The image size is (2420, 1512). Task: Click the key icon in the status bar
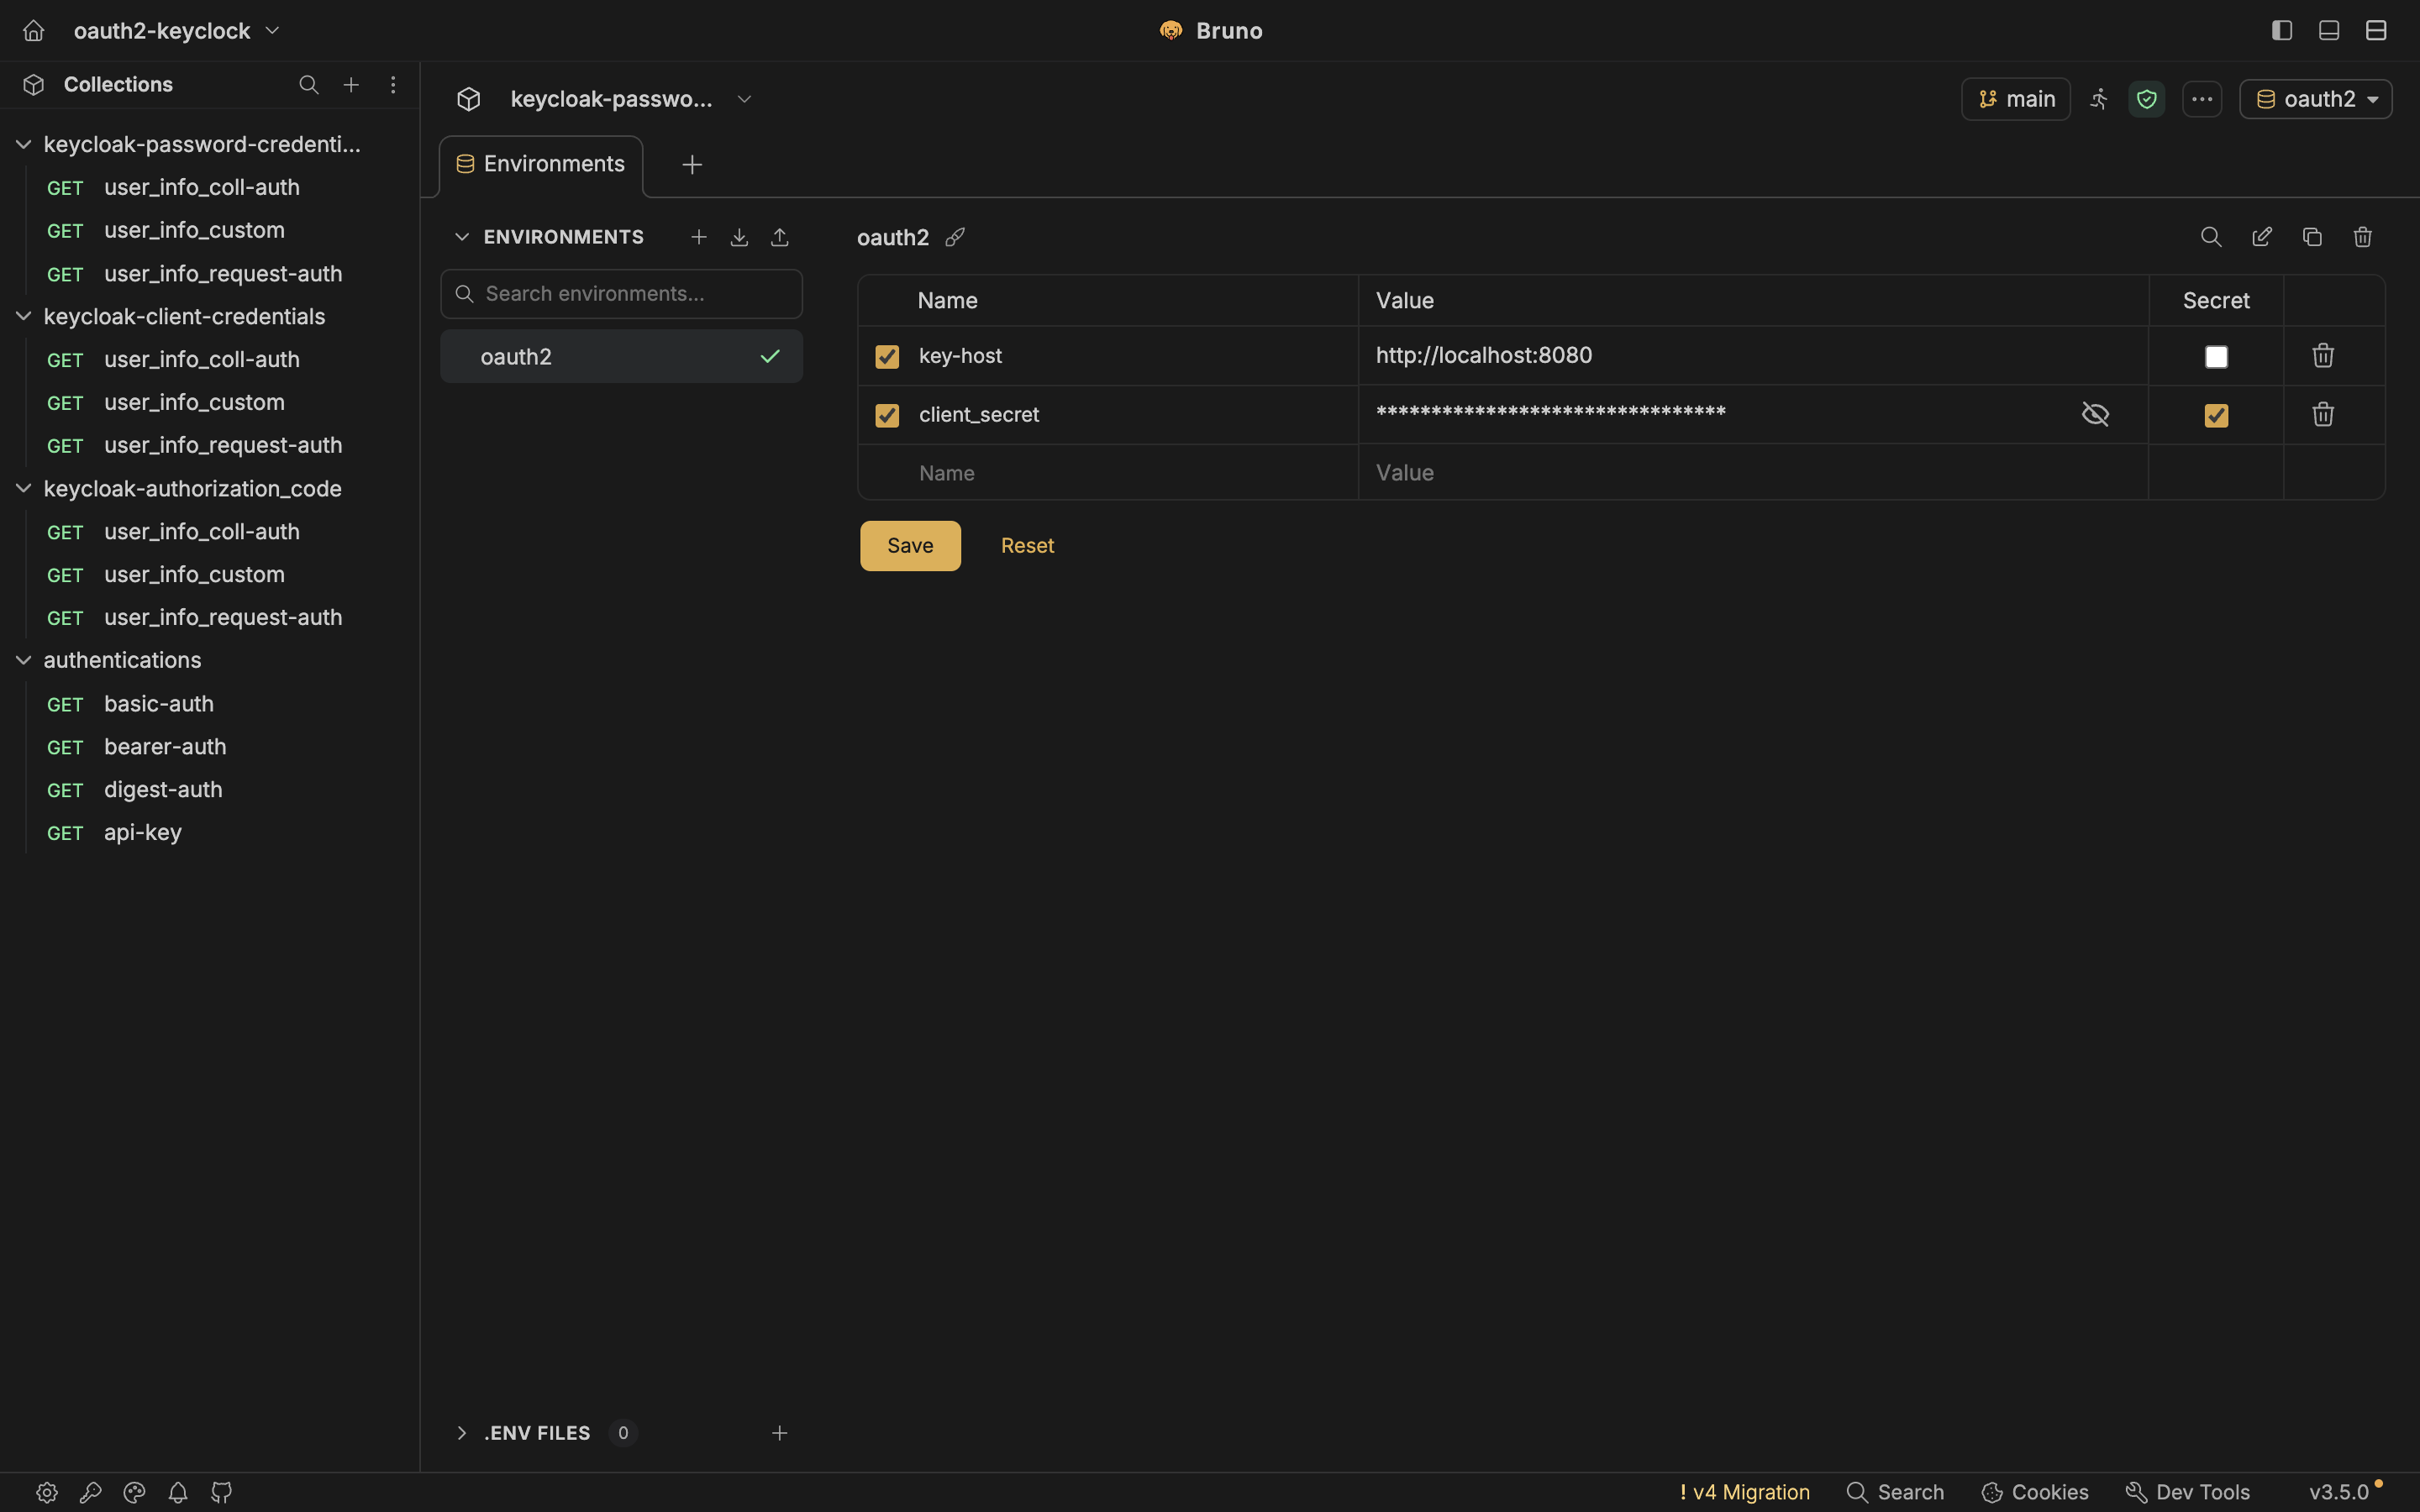(x=91, y=1493)
